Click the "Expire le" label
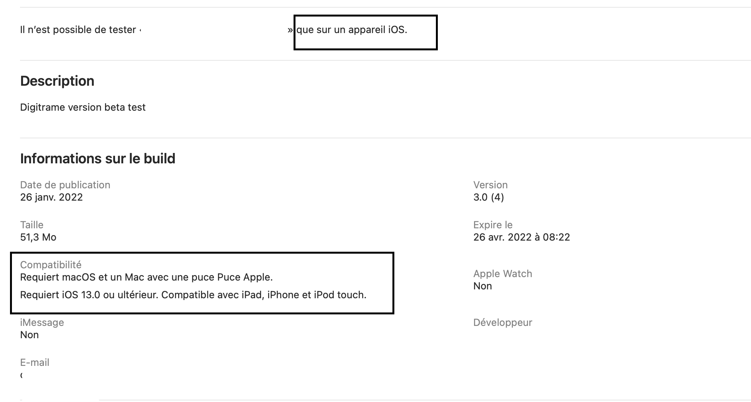The image size is (751, 402). click(493, 225)
